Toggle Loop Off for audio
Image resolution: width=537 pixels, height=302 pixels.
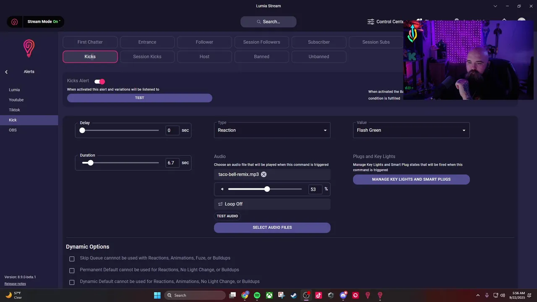pyautogui.click(x=272, y=204)
